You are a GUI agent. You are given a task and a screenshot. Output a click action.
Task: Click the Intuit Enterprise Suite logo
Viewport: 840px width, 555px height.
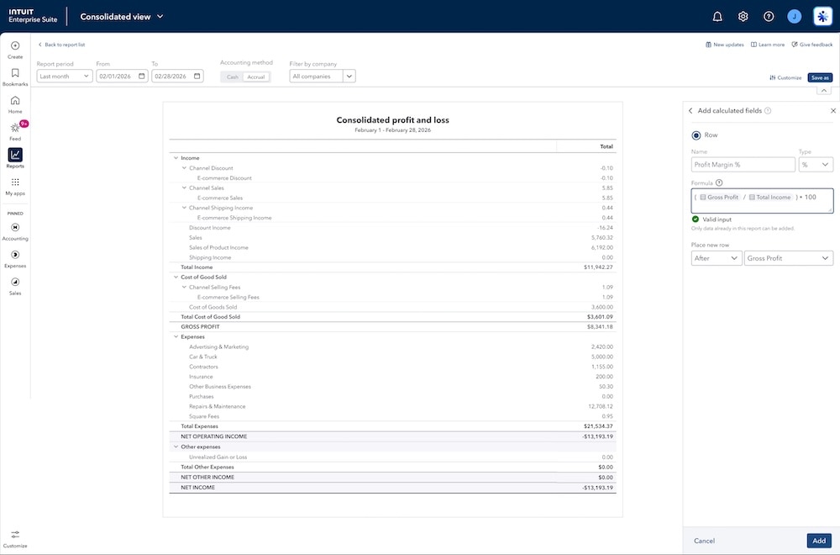pyautogui.click(x=33, y=15)
